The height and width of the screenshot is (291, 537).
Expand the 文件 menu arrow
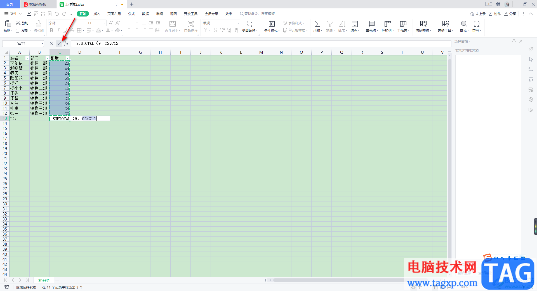coord(20,14)
